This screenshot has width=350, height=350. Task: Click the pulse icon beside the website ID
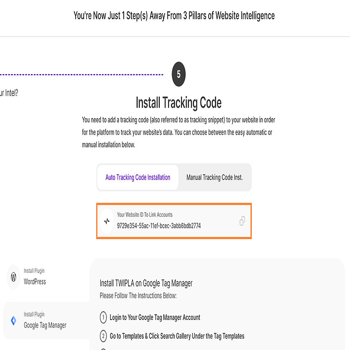pos(107,221)
